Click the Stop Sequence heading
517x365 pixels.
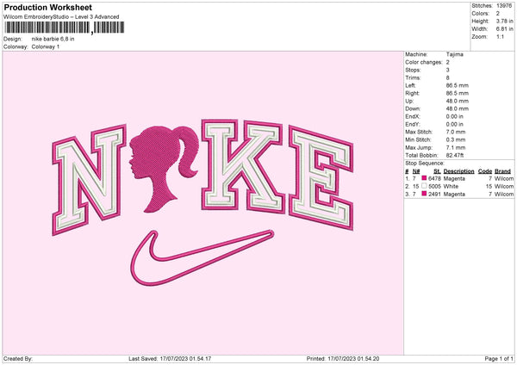[x=425, y=164]
